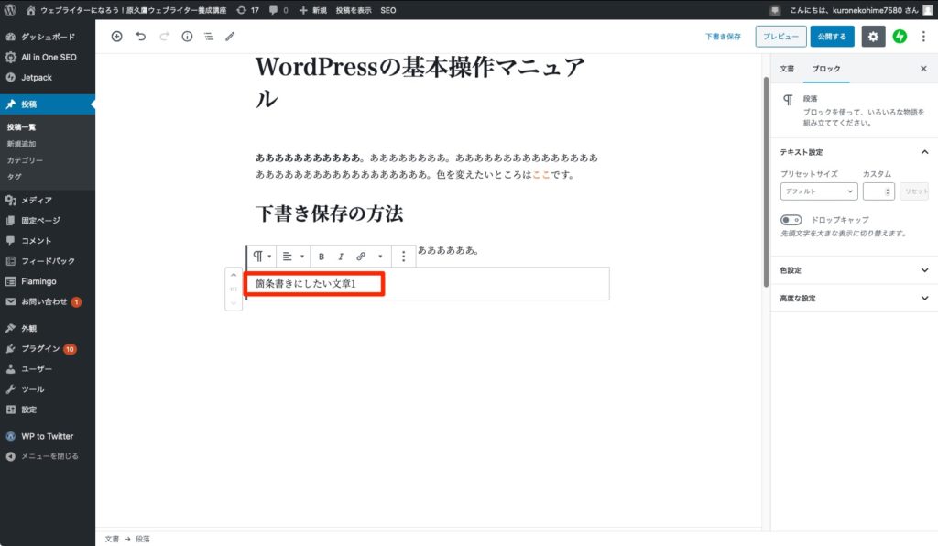
Task: Close the block settings sidebar
Action: pos(923,69)
